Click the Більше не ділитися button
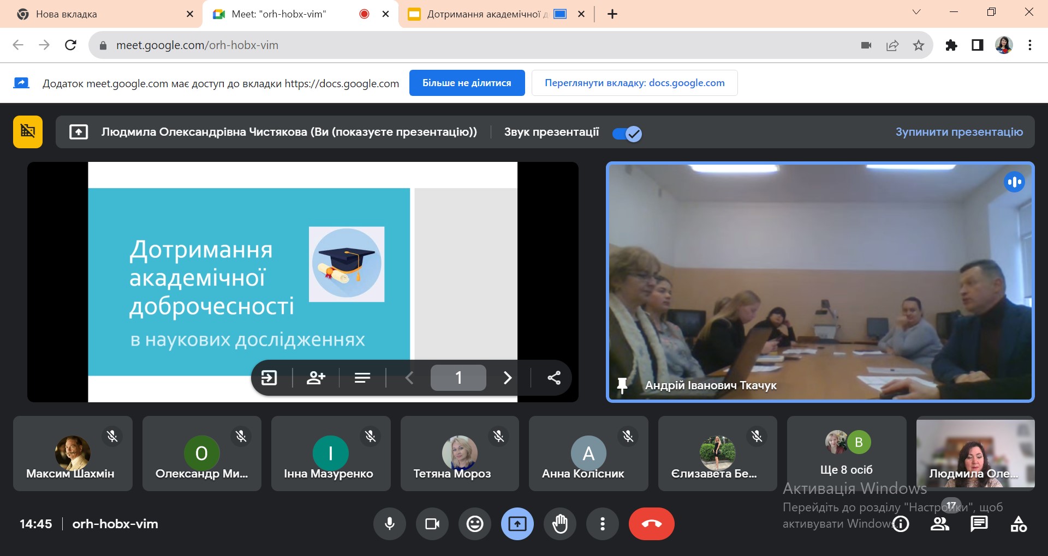Screen dimensions: 1048x556 pyautogui.click(x=467, y=83)
